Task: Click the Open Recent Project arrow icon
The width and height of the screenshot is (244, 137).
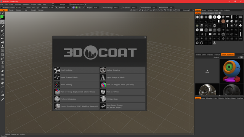Action: coord(103,106)
